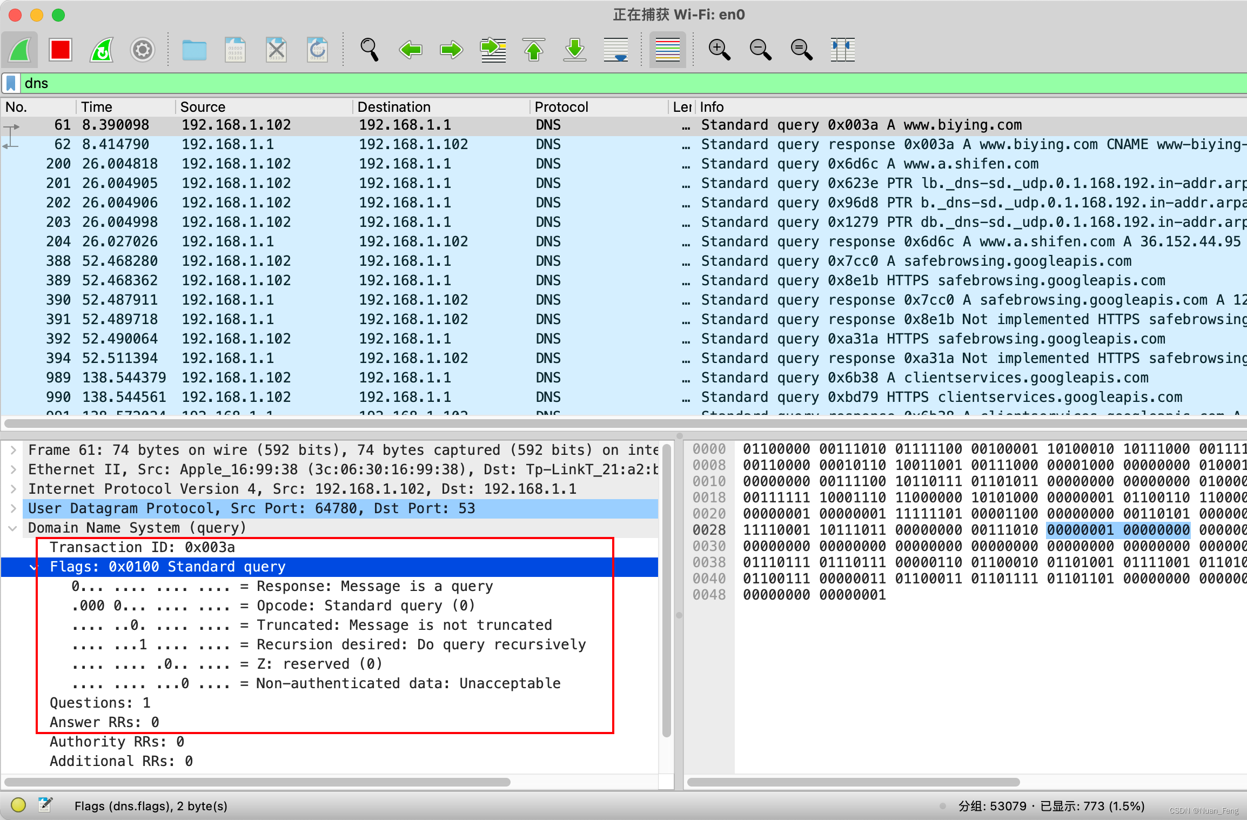Click the Go to specified packet icon

(493, 50)
